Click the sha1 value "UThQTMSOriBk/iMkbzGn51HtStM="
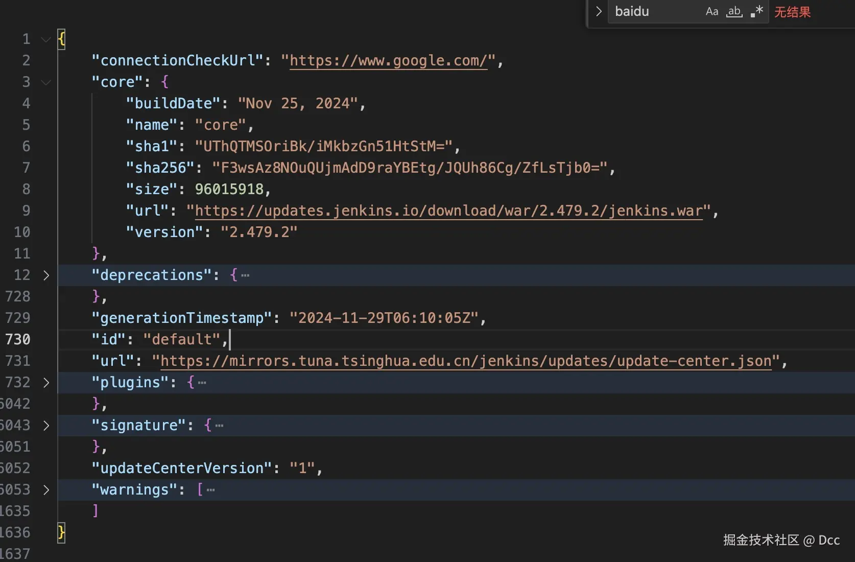This screenshot has height=562, width=855. [x=324, y=147]
